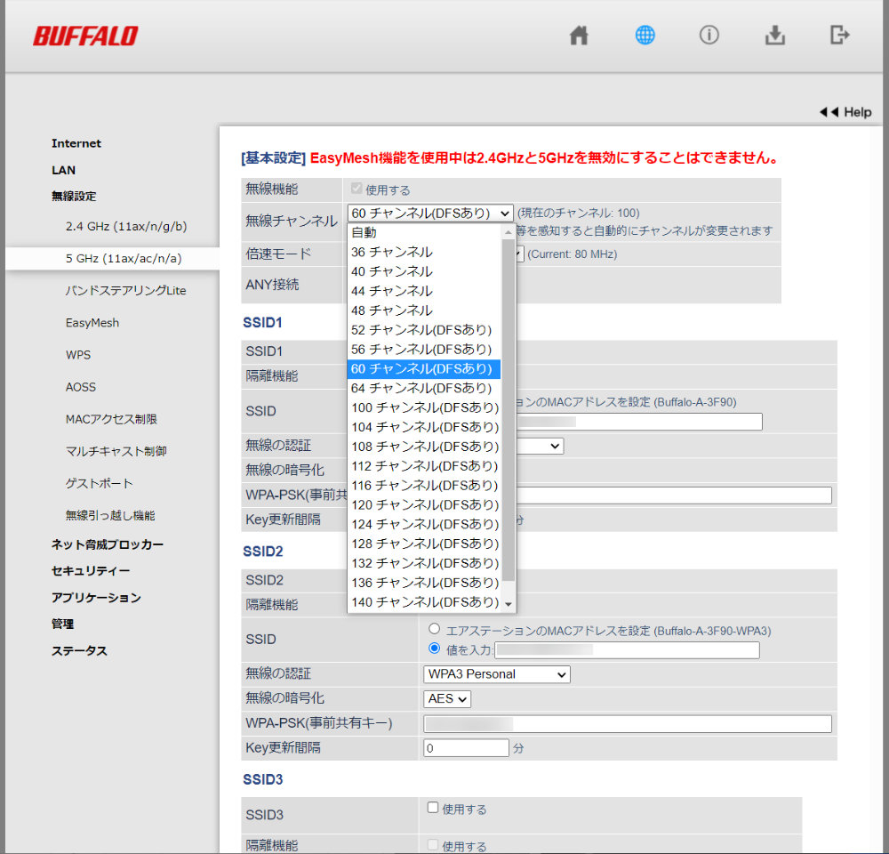This screenshot has width=889, height=854.
Task: Click channel list scrollbar up arrow
Action: pyautogui.click(x=508, y=232)
